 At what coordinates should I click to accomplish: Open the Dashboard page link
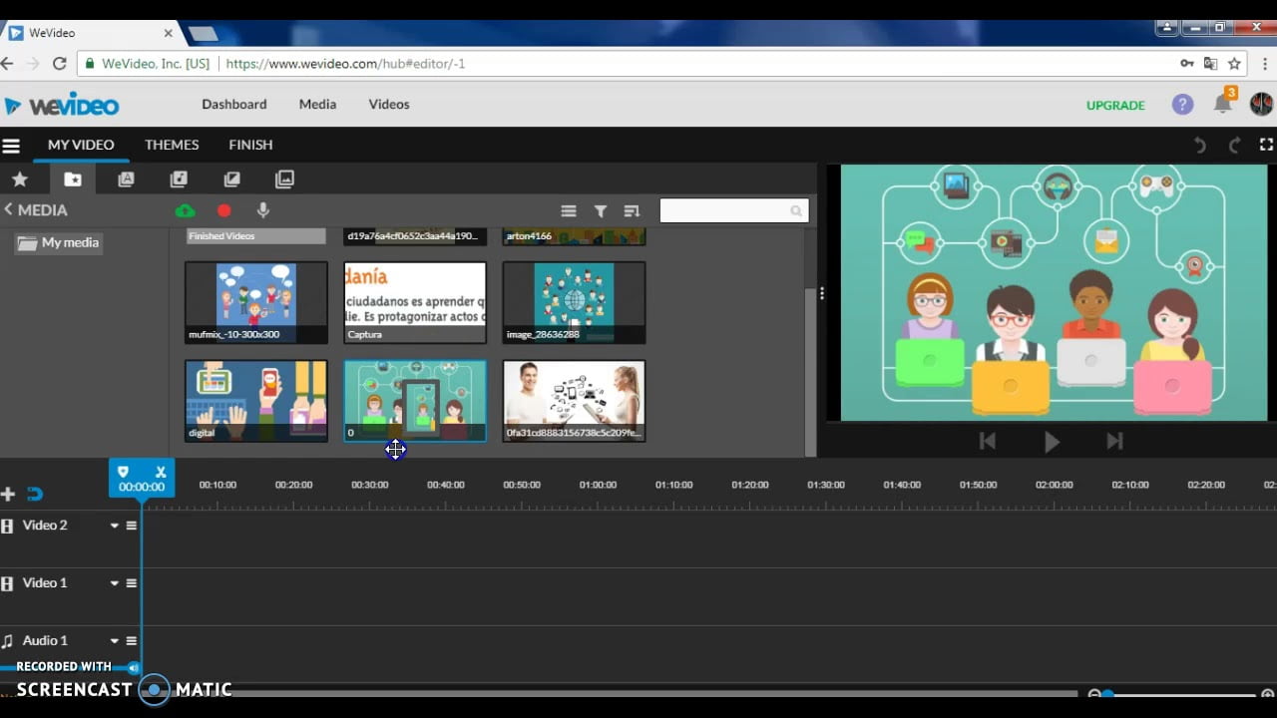click(233, 104)
